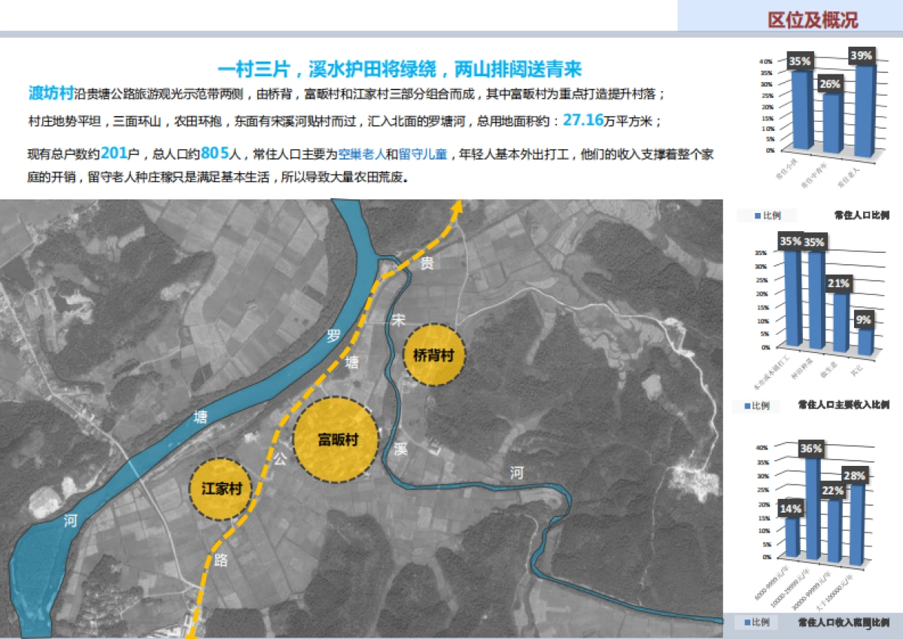Select the 江家村 circle marker on the map
This screenshot has height=639, width=903.
[x=220, y=489]
